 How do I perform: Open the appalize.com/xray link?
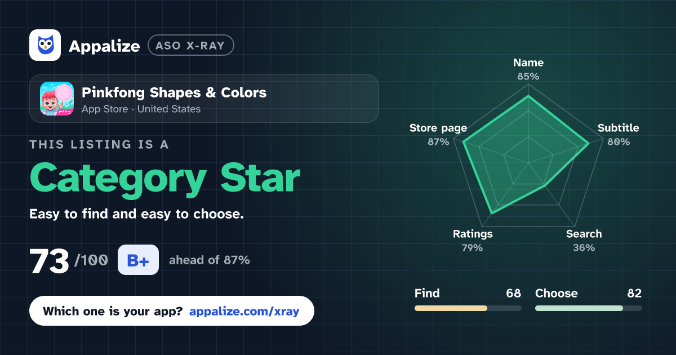[244, 311]
